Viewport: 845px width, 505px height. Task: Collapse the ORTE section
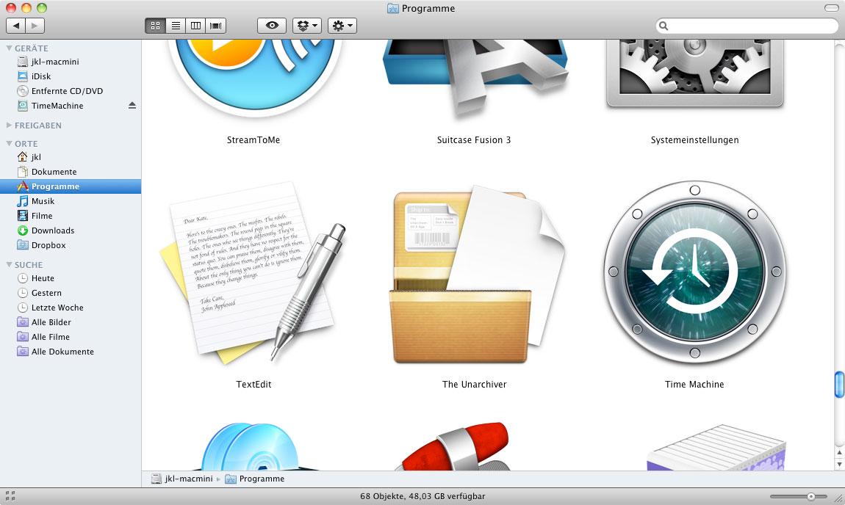[x=9, y=143]
